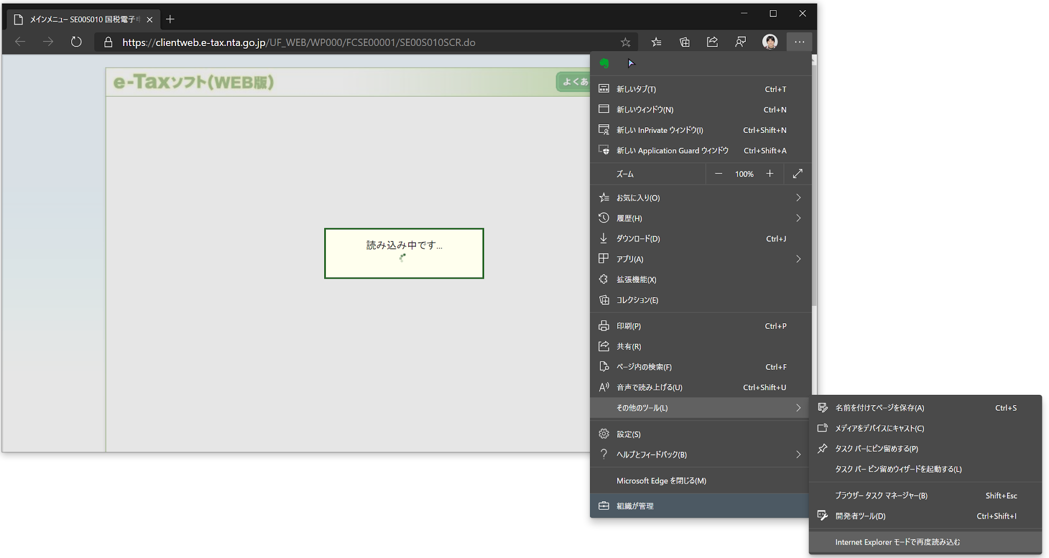This screenshot has width=1049, height=558.
Task: Click the Evernote extension icon in the menu
Action: (x=604, y=63)
